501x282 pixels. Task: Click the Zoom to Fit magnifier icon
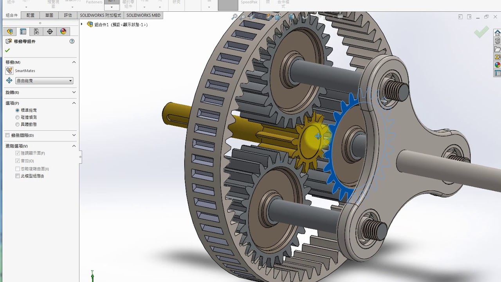234,17
